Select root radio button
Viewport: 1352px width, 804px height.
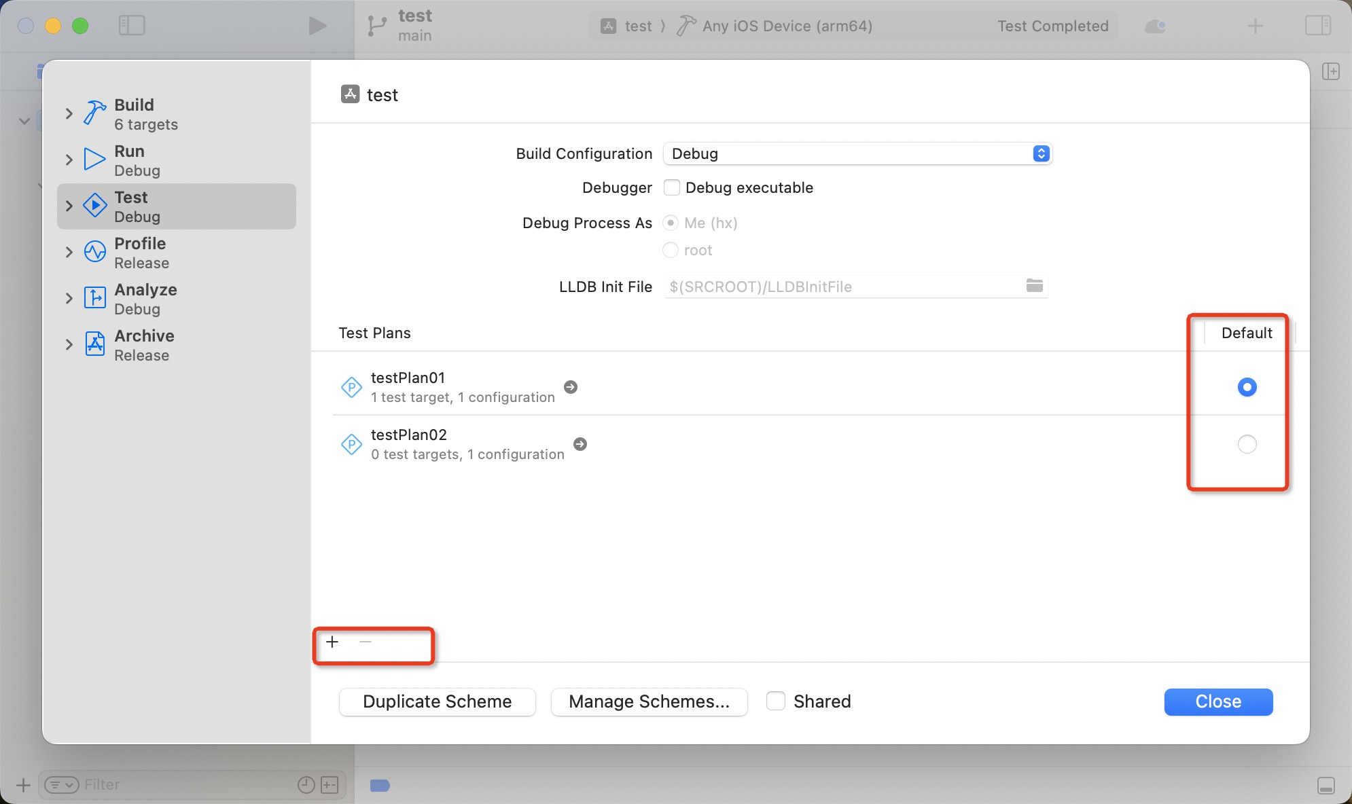pyautogui.click(x=671, y=250)
